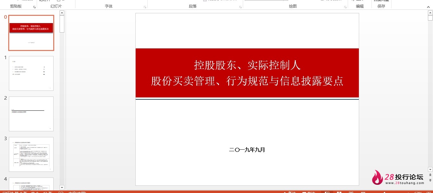The width and height of the screenshot is (433, 193).
Task: Click the date text 二〇一九年九月
Action: (247, 150)
